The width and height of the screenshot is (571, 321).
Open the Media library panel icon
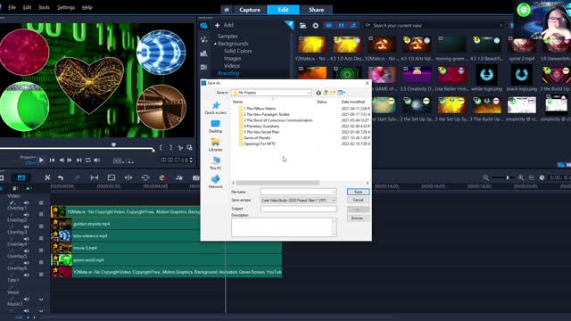[204, 26]
